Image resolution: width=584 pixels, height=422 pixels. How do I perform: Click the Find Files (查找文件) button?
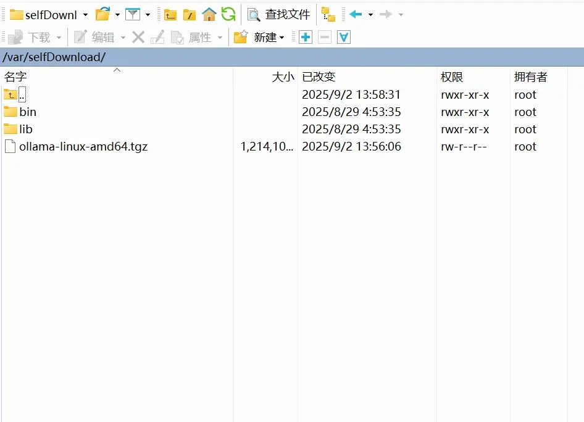(278, 15)
